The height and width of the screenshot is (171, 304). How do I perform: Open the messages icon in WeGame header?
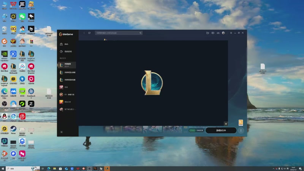click(x=213, y=33)
